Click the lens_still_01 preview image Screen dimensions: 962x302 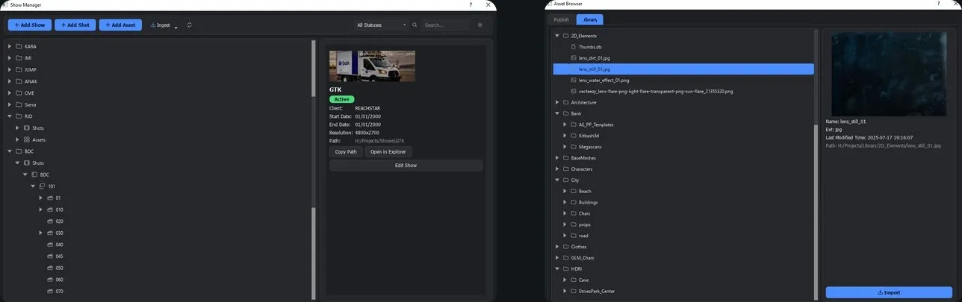click(x=889, y=74)
